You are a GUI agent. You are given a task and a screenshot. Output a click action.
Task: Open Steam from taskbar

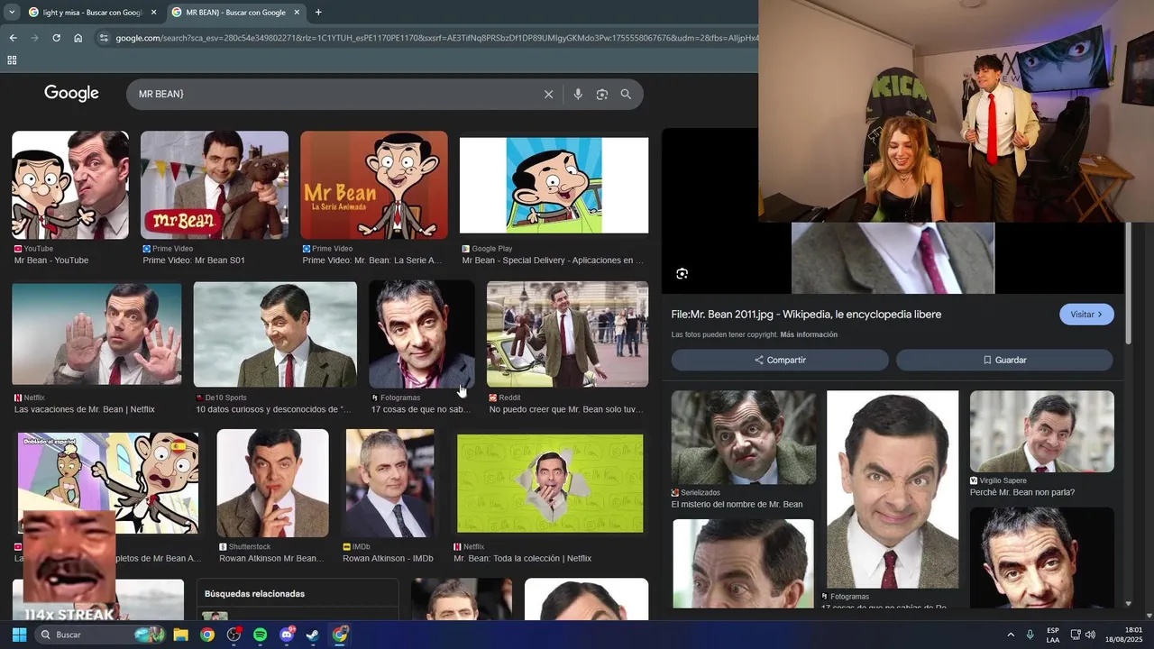tap(313, 635)
